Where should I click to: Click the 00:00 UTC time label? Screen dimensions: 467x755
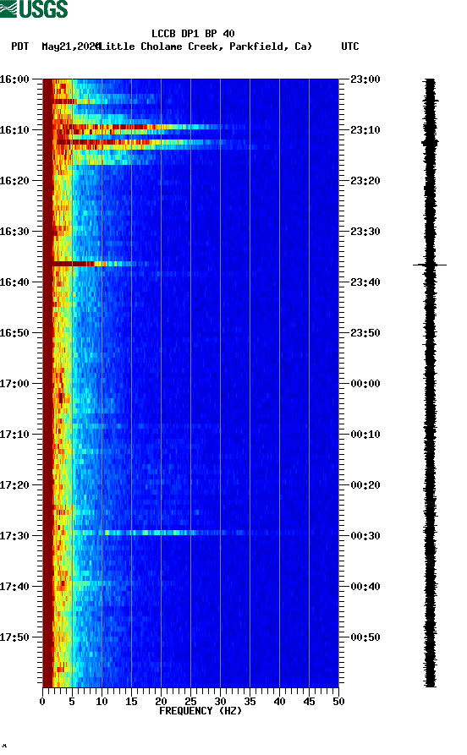[x=365, y=384]
